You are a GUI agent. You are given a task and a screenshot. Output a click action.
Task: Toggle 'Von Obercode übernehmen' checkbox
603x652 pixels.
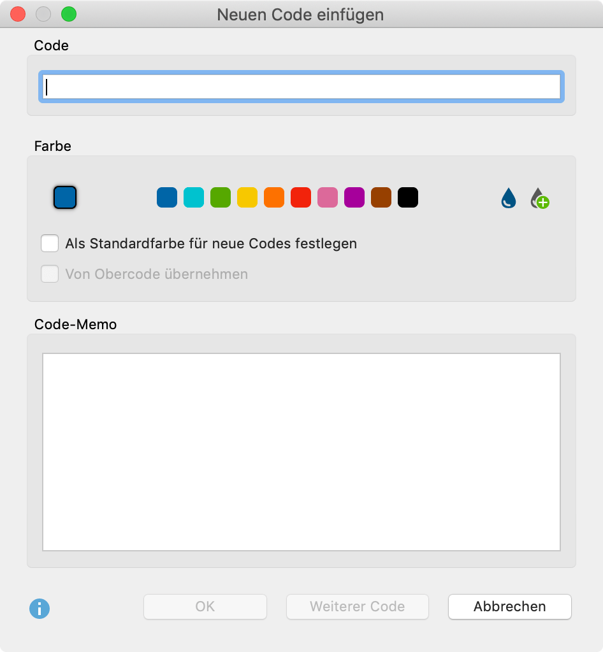tap(50, 274)
